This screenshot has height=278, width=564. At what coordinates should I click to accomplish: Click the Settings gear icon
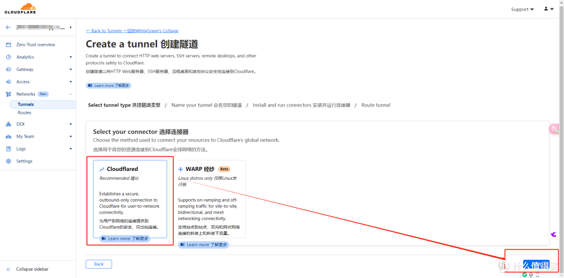click(x=9, y=161)
